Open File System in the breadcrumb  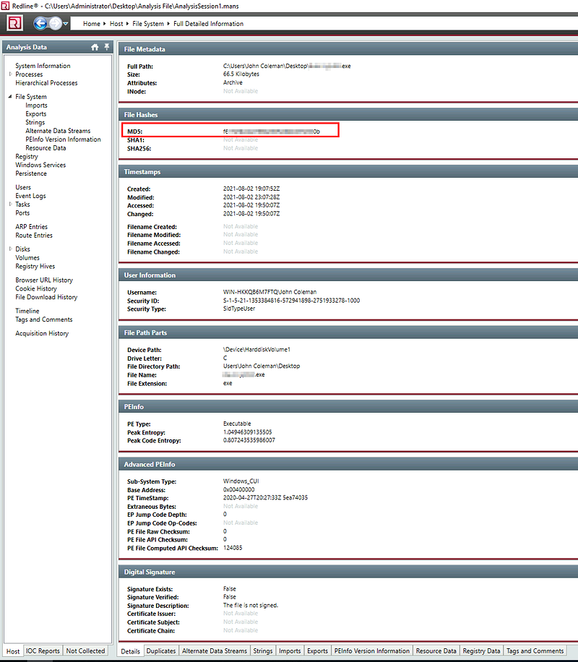pos(148,24)
